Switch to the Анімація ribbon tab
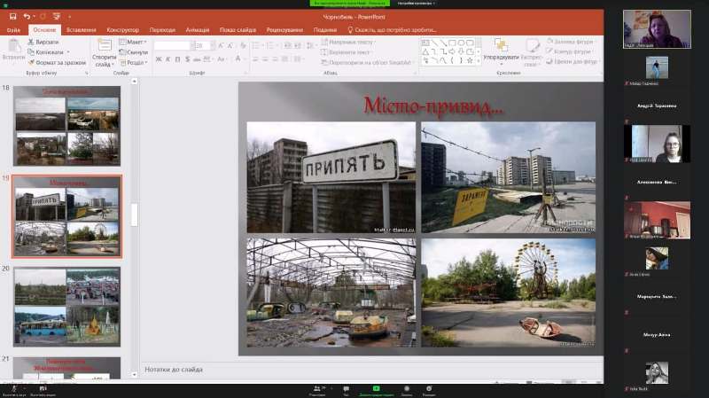Viewport: 709px width, 398px height. (x=198, y=29)
